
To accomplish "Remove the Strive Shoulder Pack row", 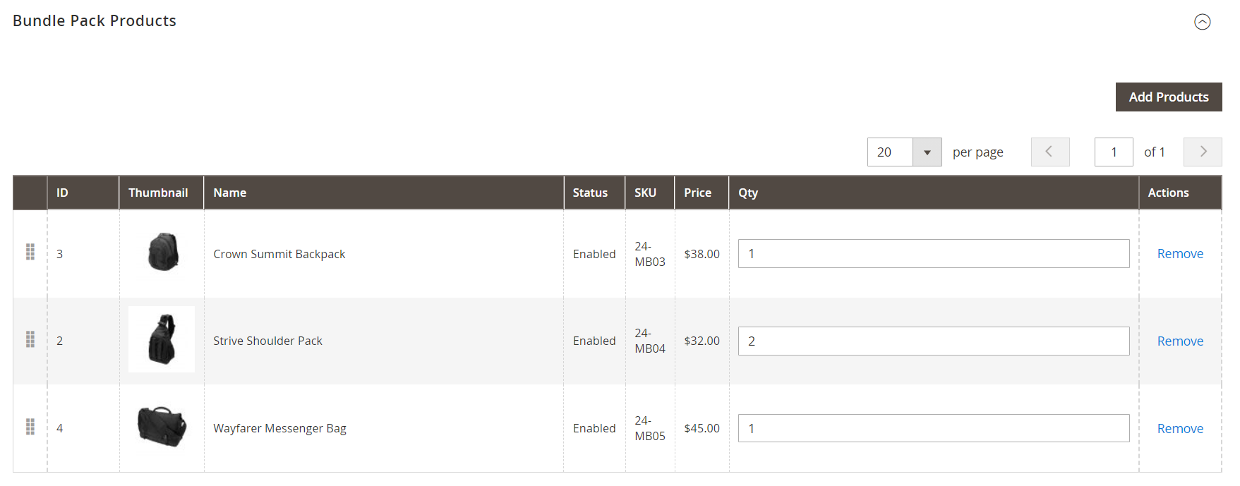I will click(x=1179, y=341).
